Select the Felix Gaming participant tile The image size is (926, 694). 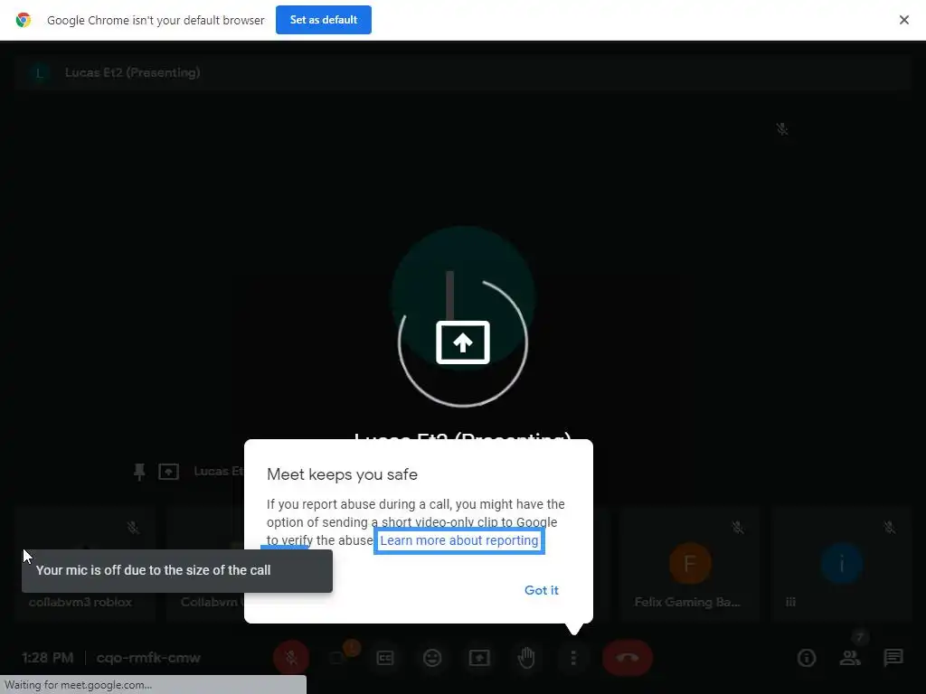click(689, 563)
